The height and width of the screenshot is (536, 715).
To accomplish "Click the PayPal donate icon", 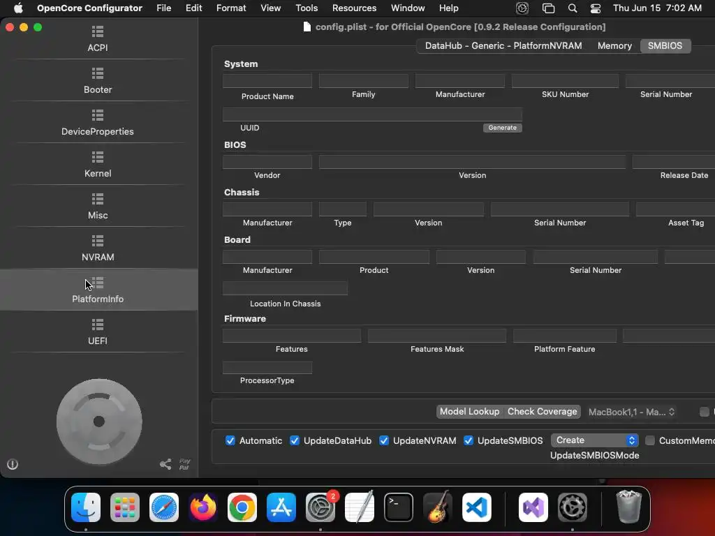I will [x=184, y=464].
